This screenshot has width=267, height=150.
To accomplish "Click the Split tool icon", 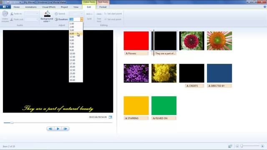I will [x=89, y=14].
